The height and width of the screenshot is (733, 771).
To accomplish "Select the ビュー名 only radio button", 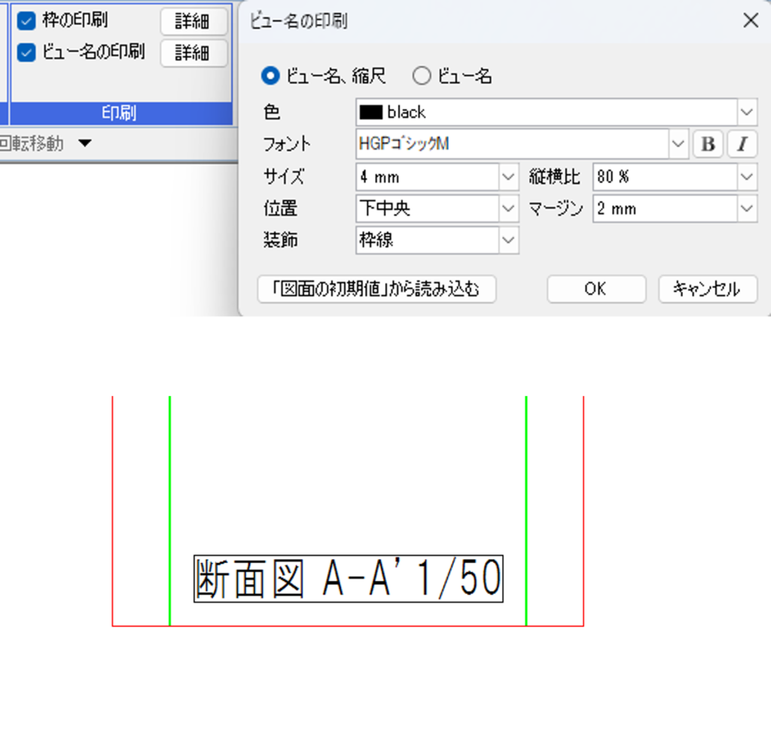I will (422, 76).
